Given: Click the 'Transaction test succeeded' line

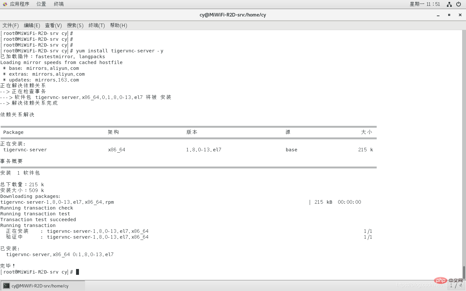Looking at the screenshot, I should point(38,220).
